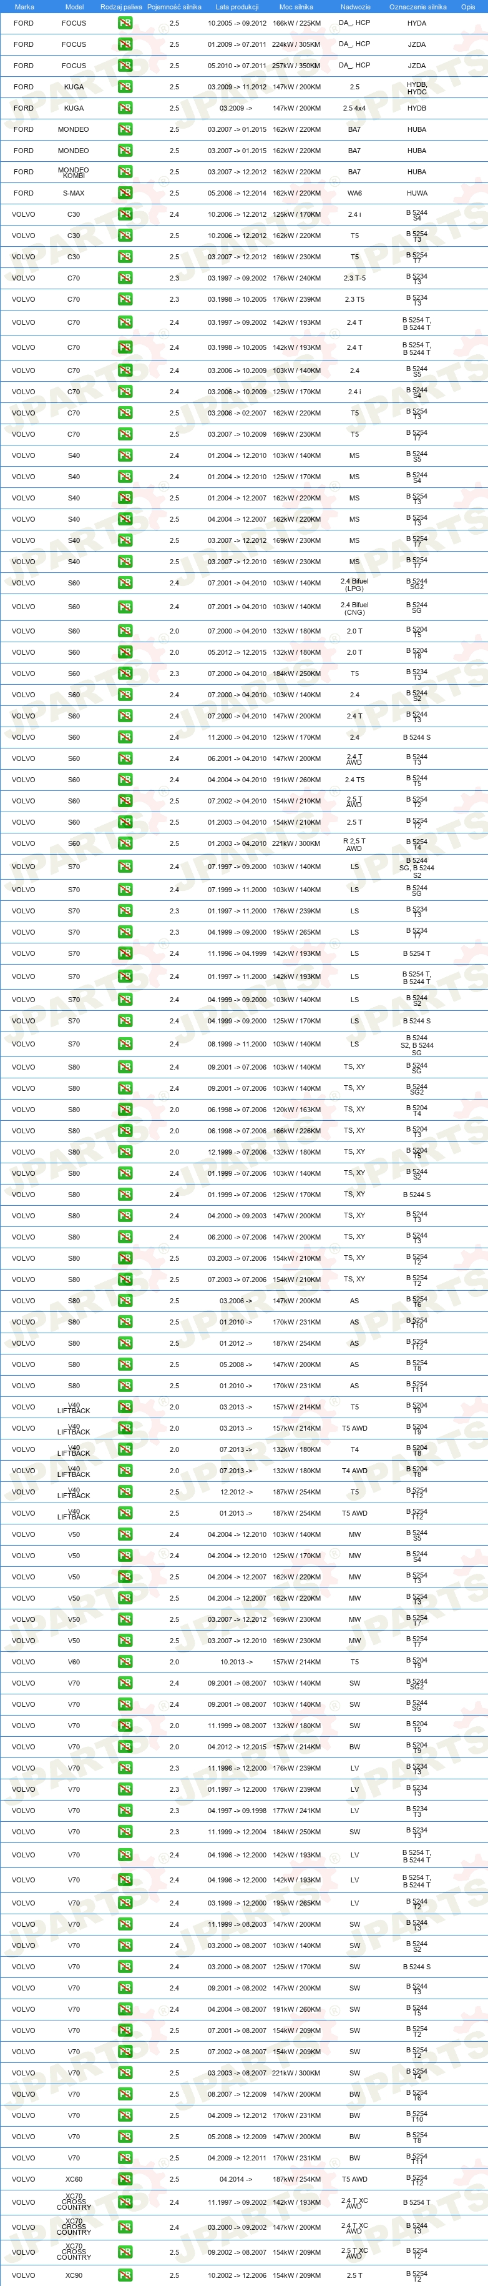Screen dimensions: 488x2286
Task: Select the fuel icon for Volvo V70 195kW / 265KM
Action: tap(125, 1902)
